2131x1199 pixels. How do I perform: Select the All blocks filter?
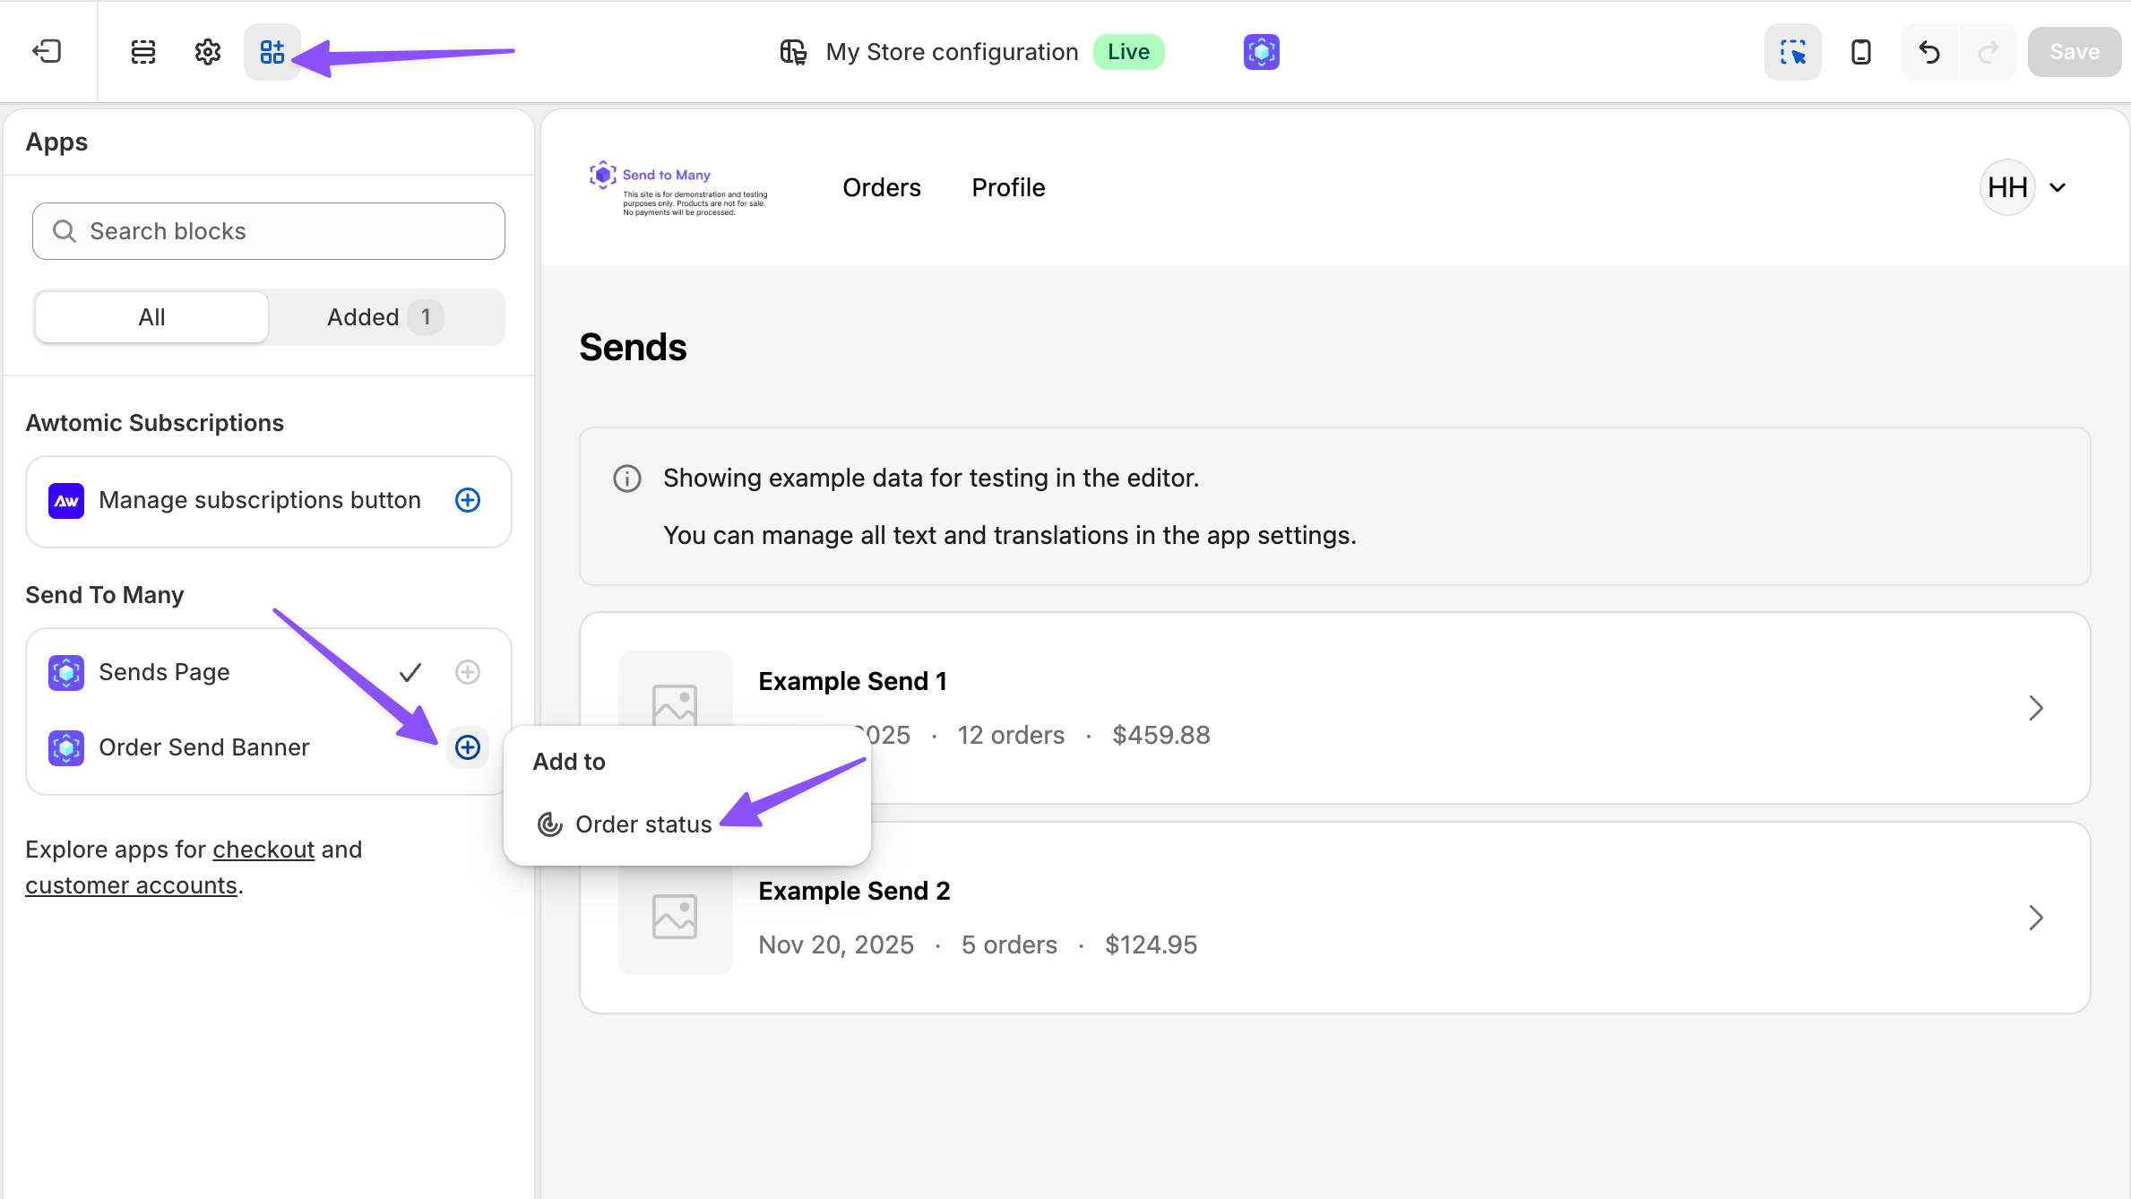151,316
